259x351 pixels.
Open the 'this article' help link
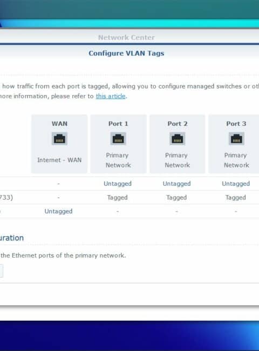[111, 96]
